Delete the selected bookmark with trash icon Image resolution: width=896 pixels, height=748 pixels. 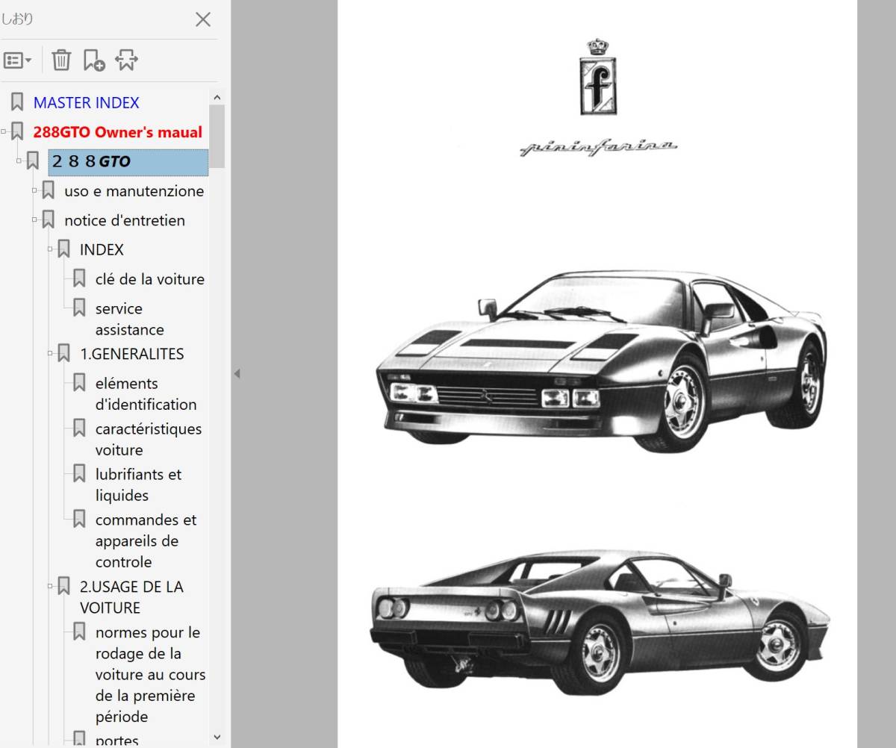click(61, 60)
